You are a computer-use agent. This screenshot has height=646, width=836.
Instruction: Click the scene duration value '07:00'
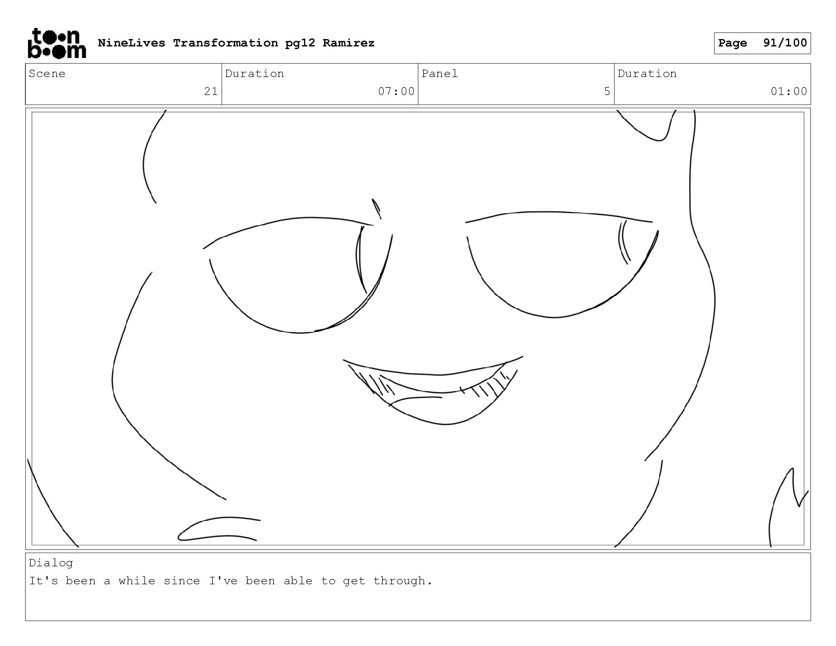tap(396, 91)
